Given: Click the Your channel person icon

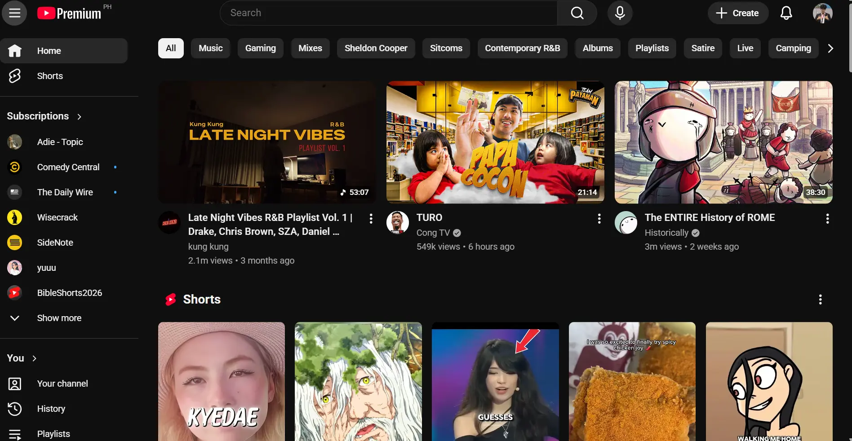Looking at the screenshot, I should tap(15, 384).
